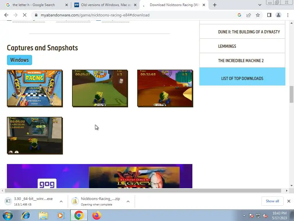Image resolution: width=294 pixels, height=221 pixels.
Task: Go back to the previous page
Action: [x=6, y=15]
